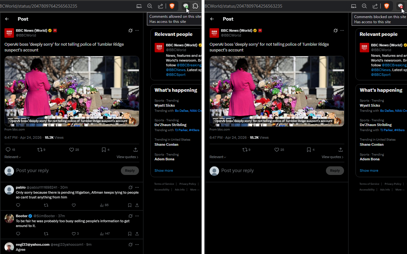407x254 pixels.
Task: Open Relevant sort dropdown in right window
Action: tap(218, 157)
